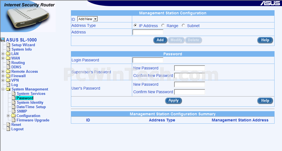Select the Subnet address type radio button
The width and height of the screenshot is (282, 151).
183,25
